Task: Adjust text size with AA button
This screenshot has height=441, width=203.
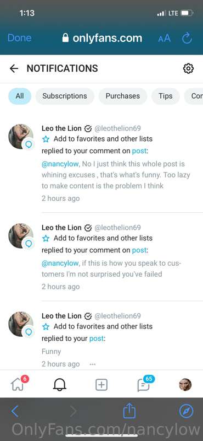Action: [165, 38]
